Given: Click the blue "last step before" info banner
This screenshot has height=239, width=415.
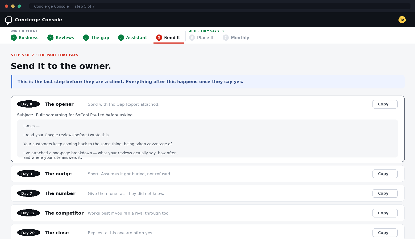Looking at the screenshot, I should (207, 82).
